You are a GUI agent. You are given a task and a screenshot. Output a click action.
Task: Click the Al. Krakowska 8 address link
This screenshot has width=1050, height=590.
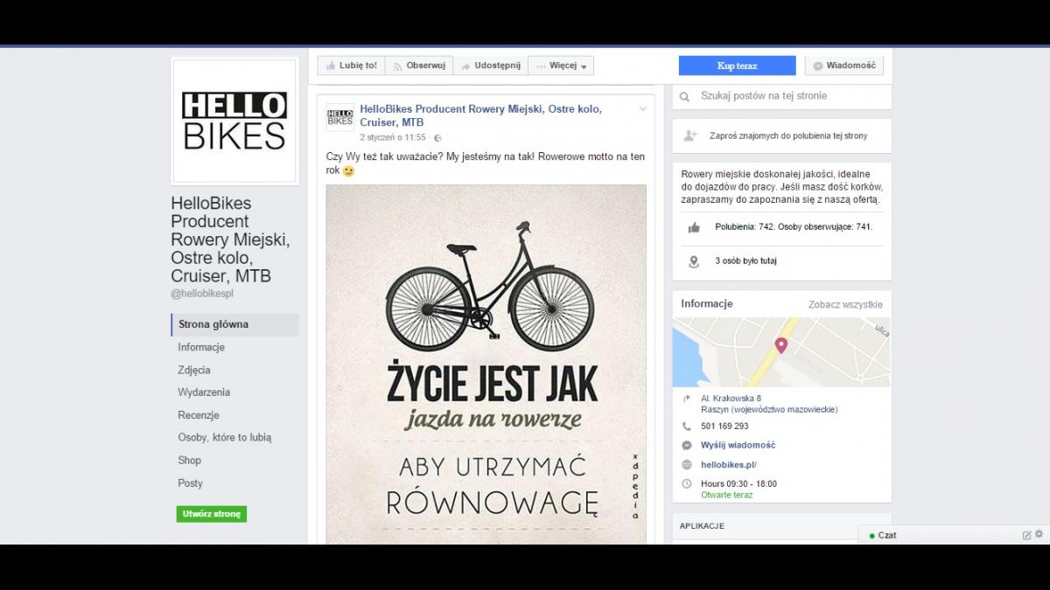731,399
